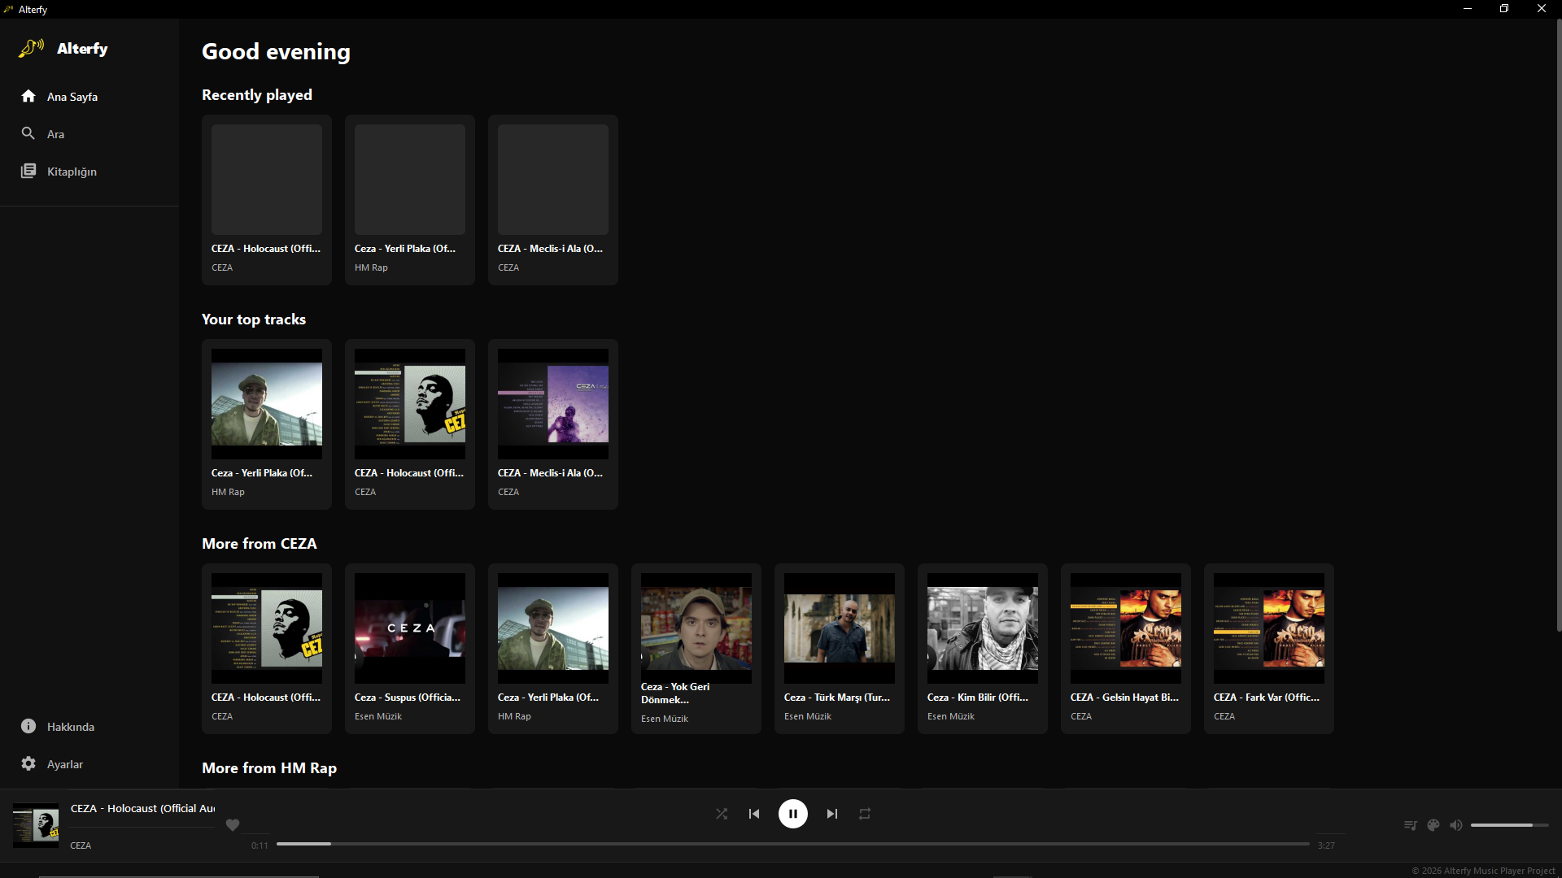Mute audio with the speaker icon
This screenshot has width=1562, height=878.
1456,825
